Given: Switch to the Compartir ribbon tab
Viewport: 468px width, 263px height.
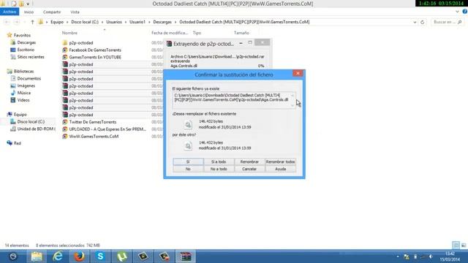Looking at the screenshot, I should [x=52, y=12].
